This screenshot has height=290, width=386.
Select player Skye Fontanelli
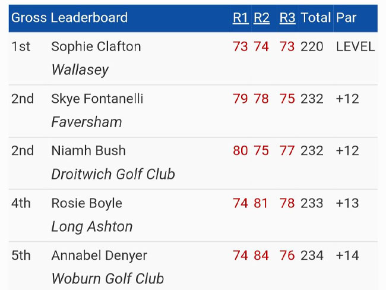click(x=97, y=99)
